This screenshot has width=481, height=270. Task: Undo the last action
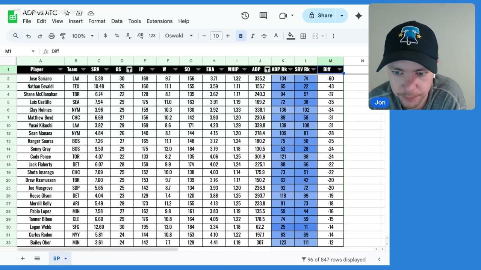28,36
